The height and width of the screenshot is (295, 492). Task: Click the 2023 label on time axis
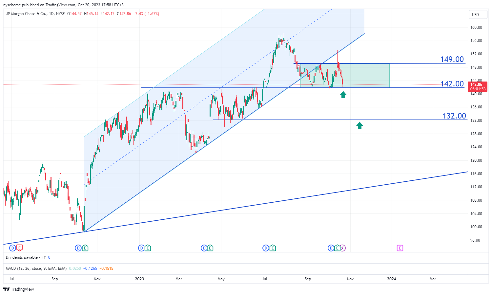(x=139, y=279)
